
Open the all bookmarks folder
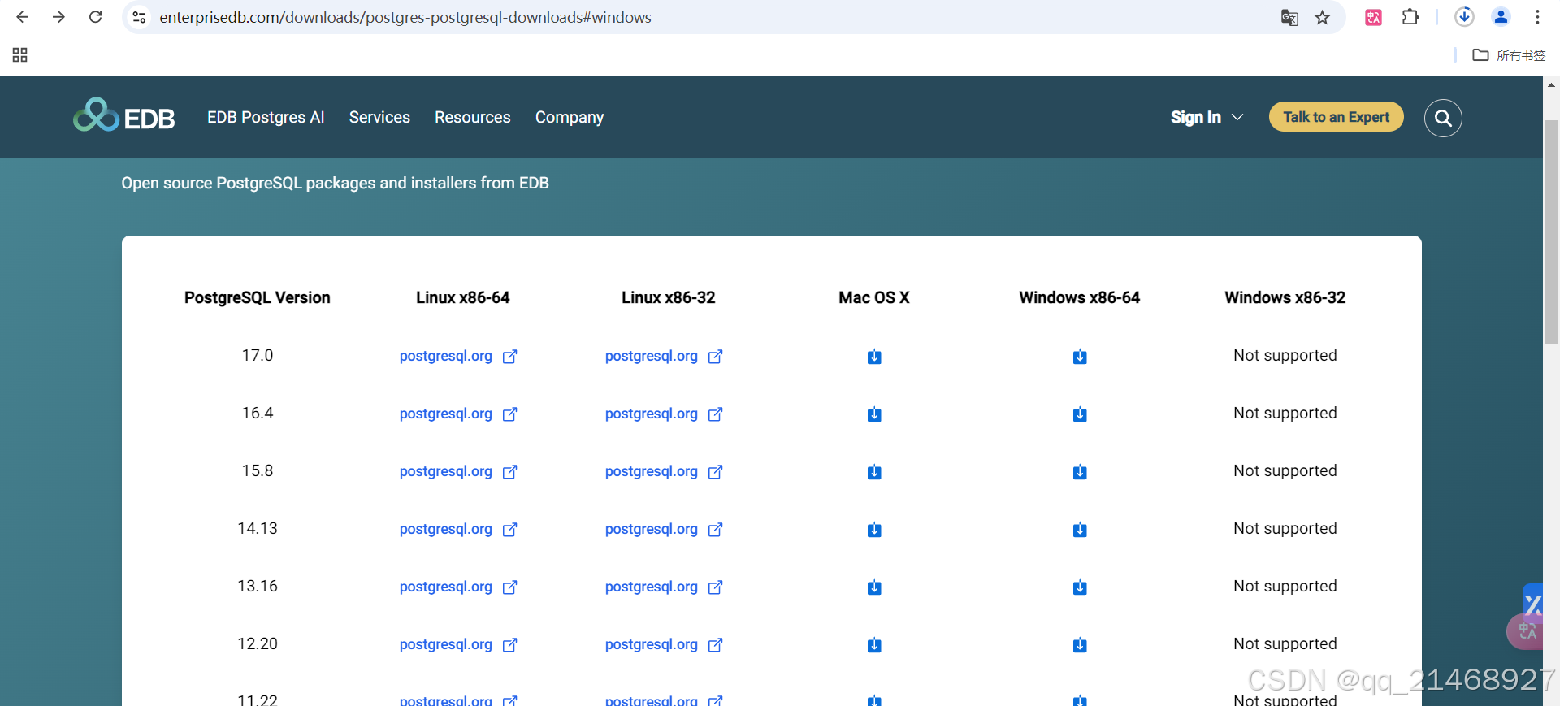point(1509,55)
